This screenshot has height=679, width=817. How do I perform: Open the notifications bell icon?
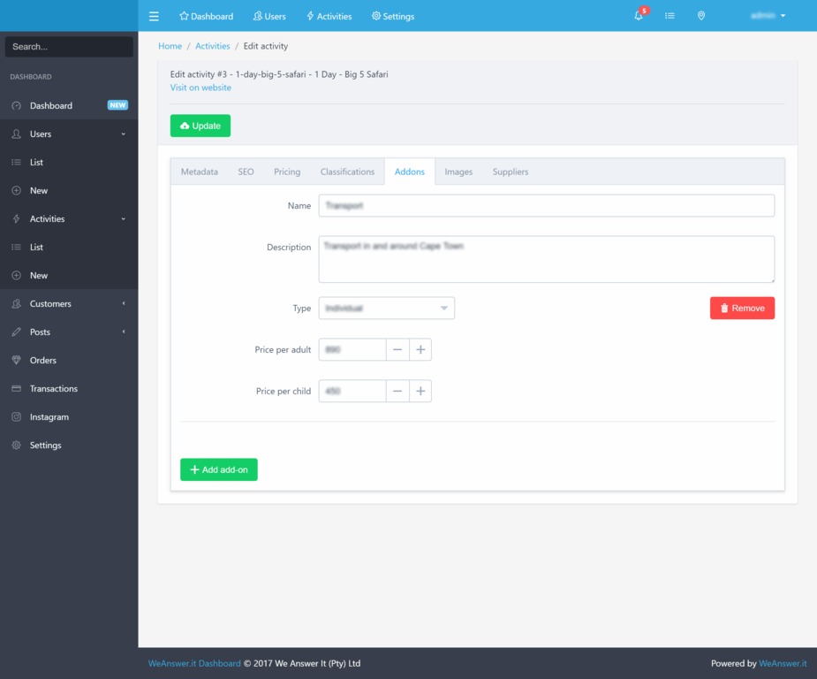click(x=639, y=16)
